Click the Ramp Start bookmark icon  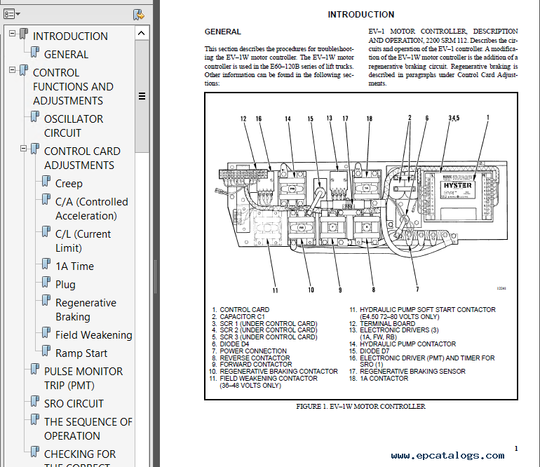click(46, 351)
